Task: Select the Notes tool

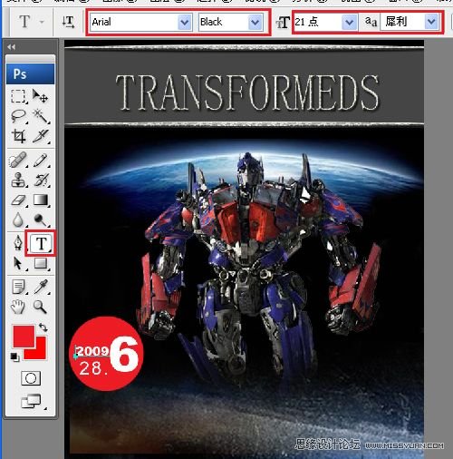Action: click(18, 288)
